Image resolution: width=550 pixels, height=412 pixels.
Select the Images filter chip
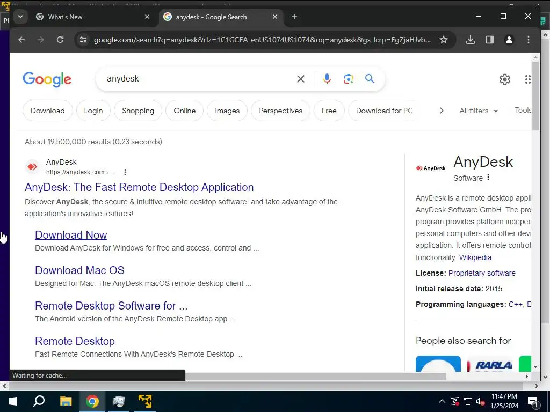[x=227, y=111]
